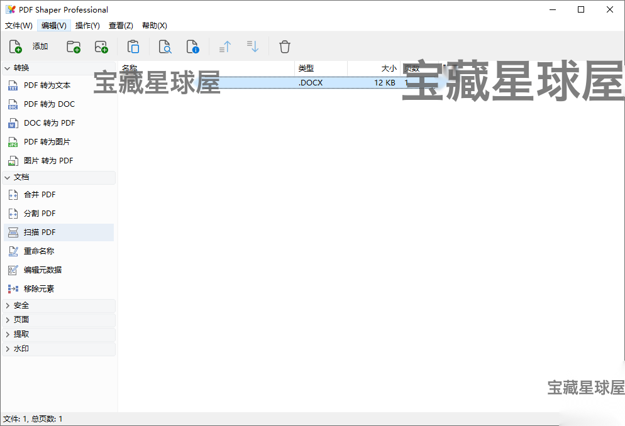Click the paste clipboard toolbar icon

click(133, 46)
